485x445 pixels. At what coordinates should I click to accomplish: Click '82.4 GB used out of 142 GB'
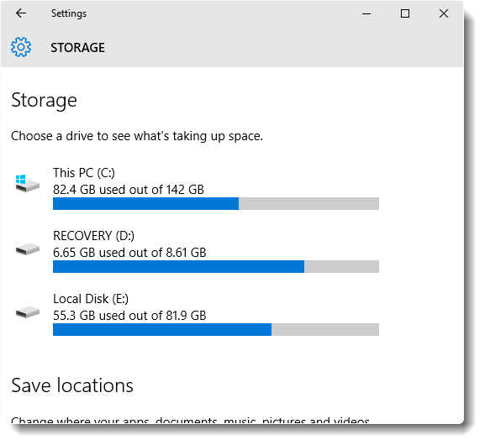(129, 190)
